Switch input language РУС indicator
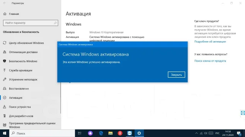Image resolution: width=245 pixels, height=137 pixels. pos(217,133)
